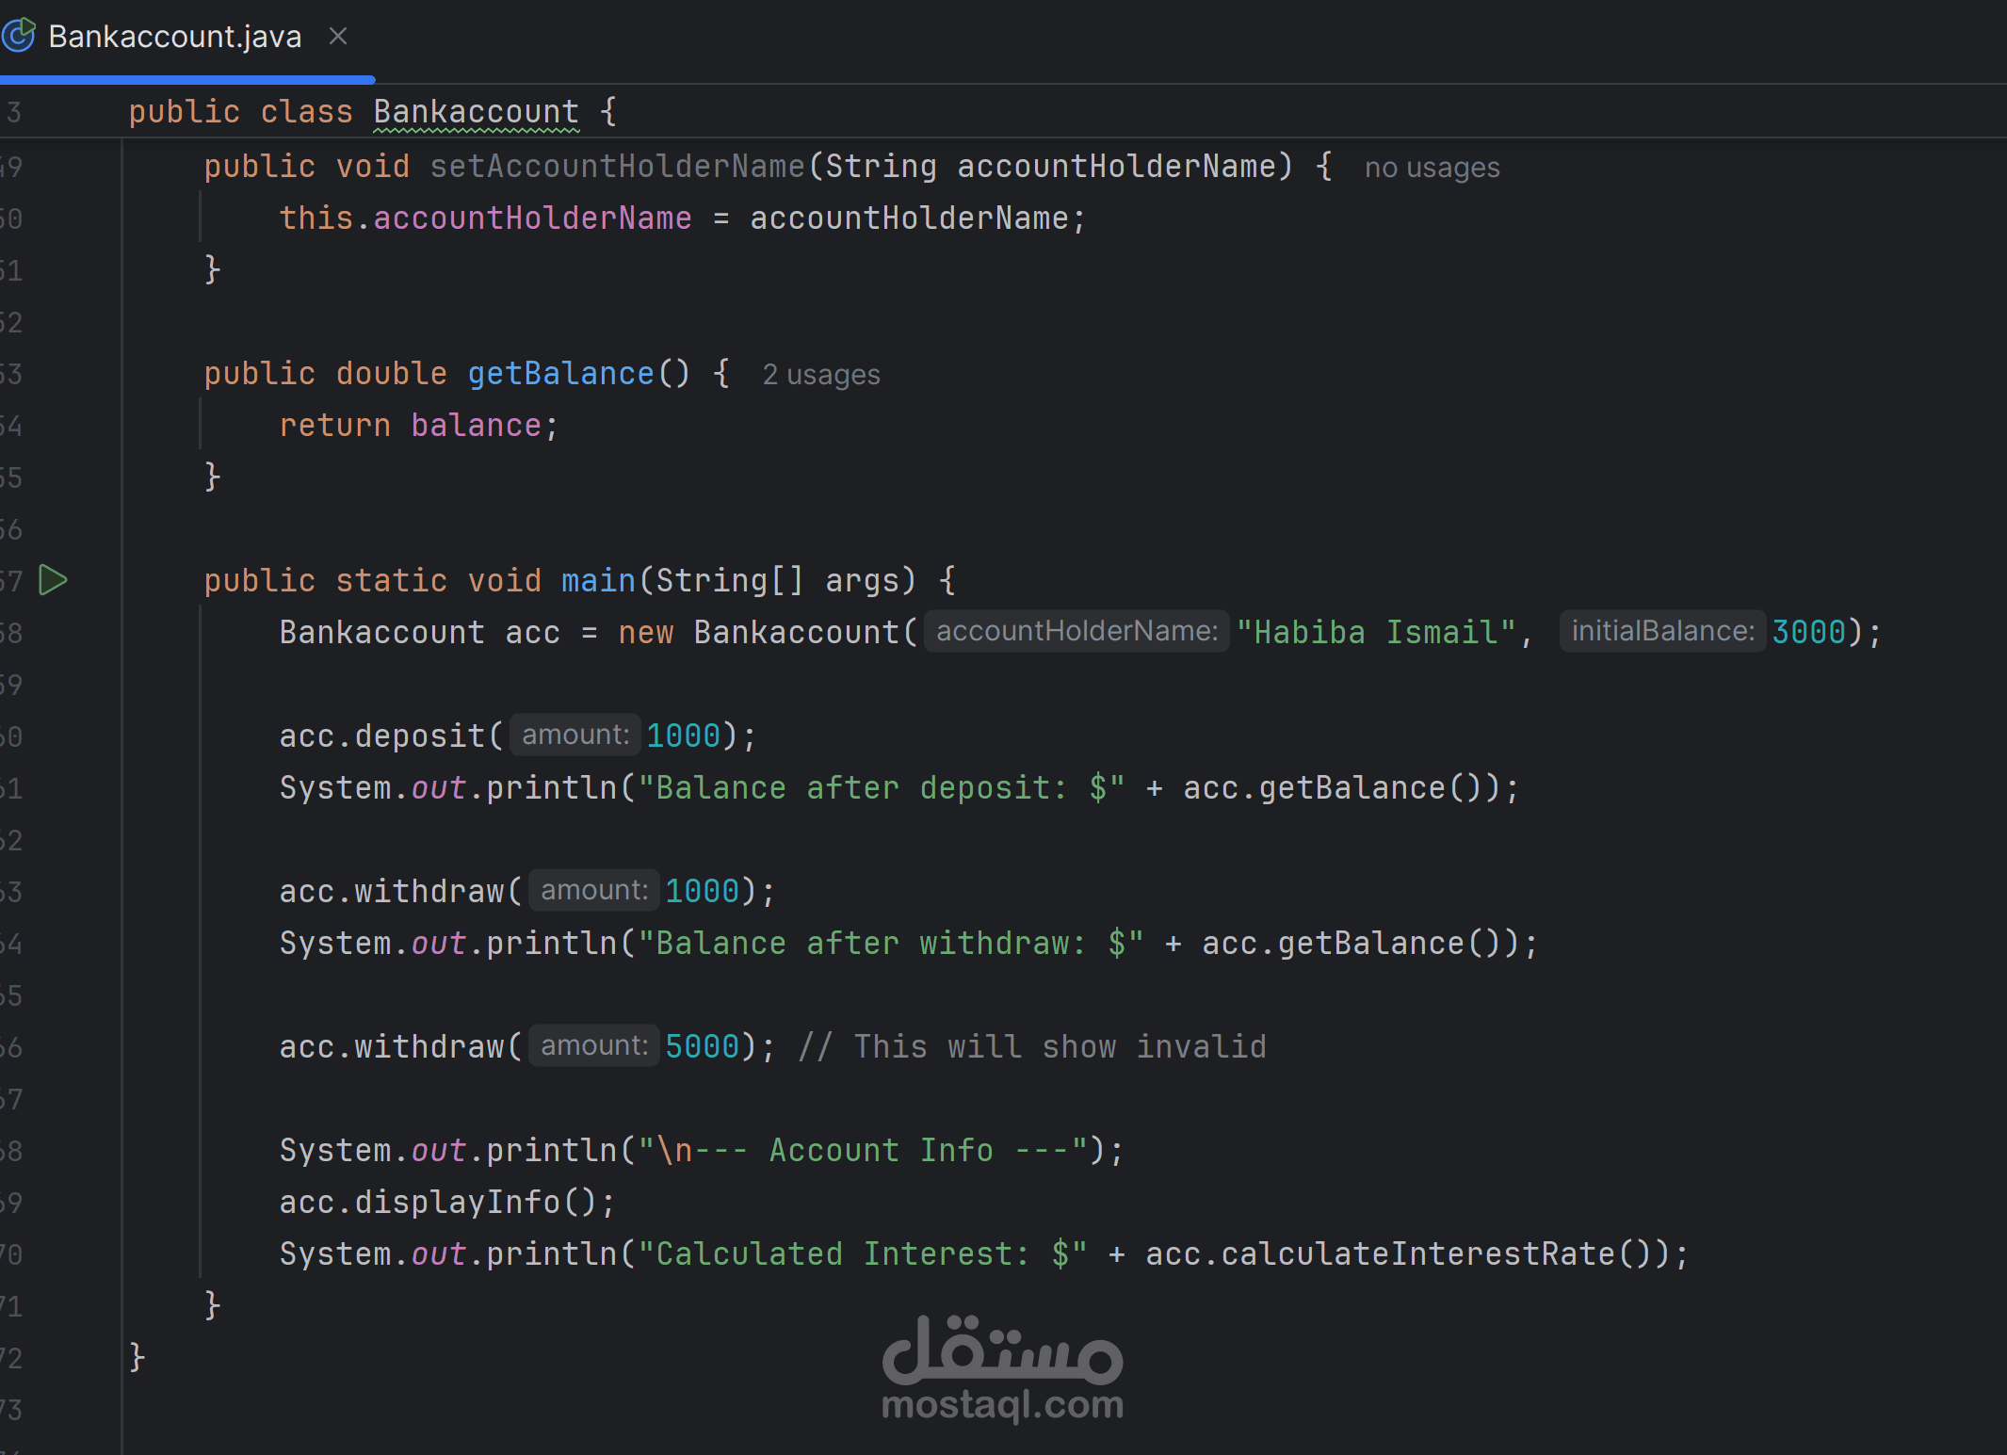The image size is (2007, 1455).
Task: Click the accountHolderName: inlay parameter hint
Action: [x=1076, y=631]
